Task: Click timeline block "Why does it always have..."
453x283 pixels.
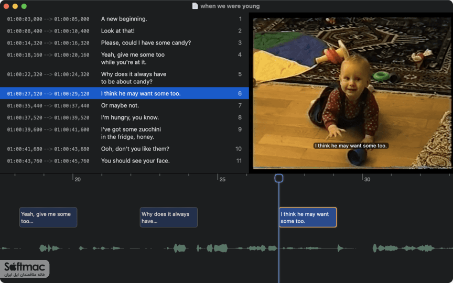Action: (x=169, y=217)
